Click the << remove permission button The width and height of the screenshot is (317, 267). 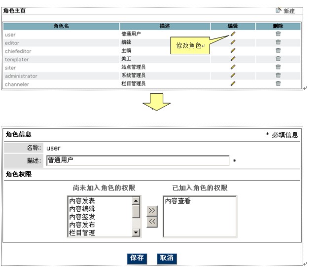point(152,222)
